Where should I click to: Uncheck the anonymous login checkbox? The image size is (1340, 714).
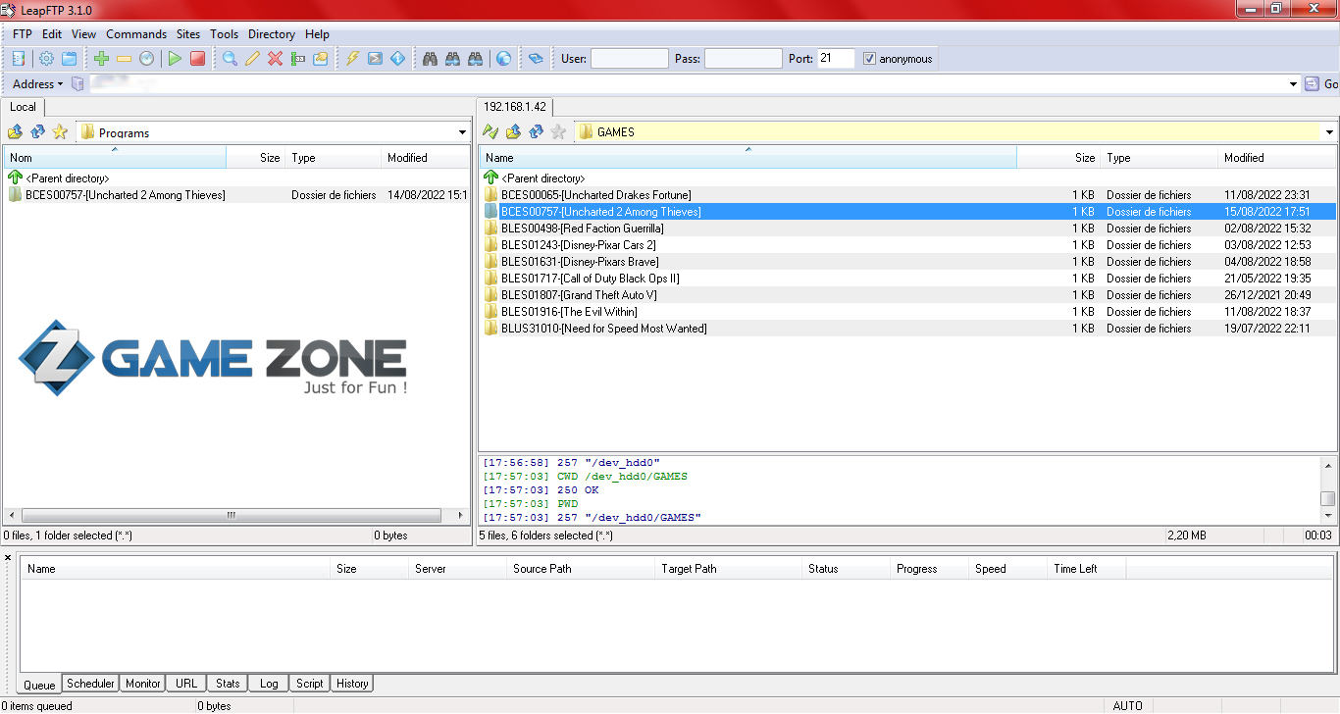click(869, 59)
